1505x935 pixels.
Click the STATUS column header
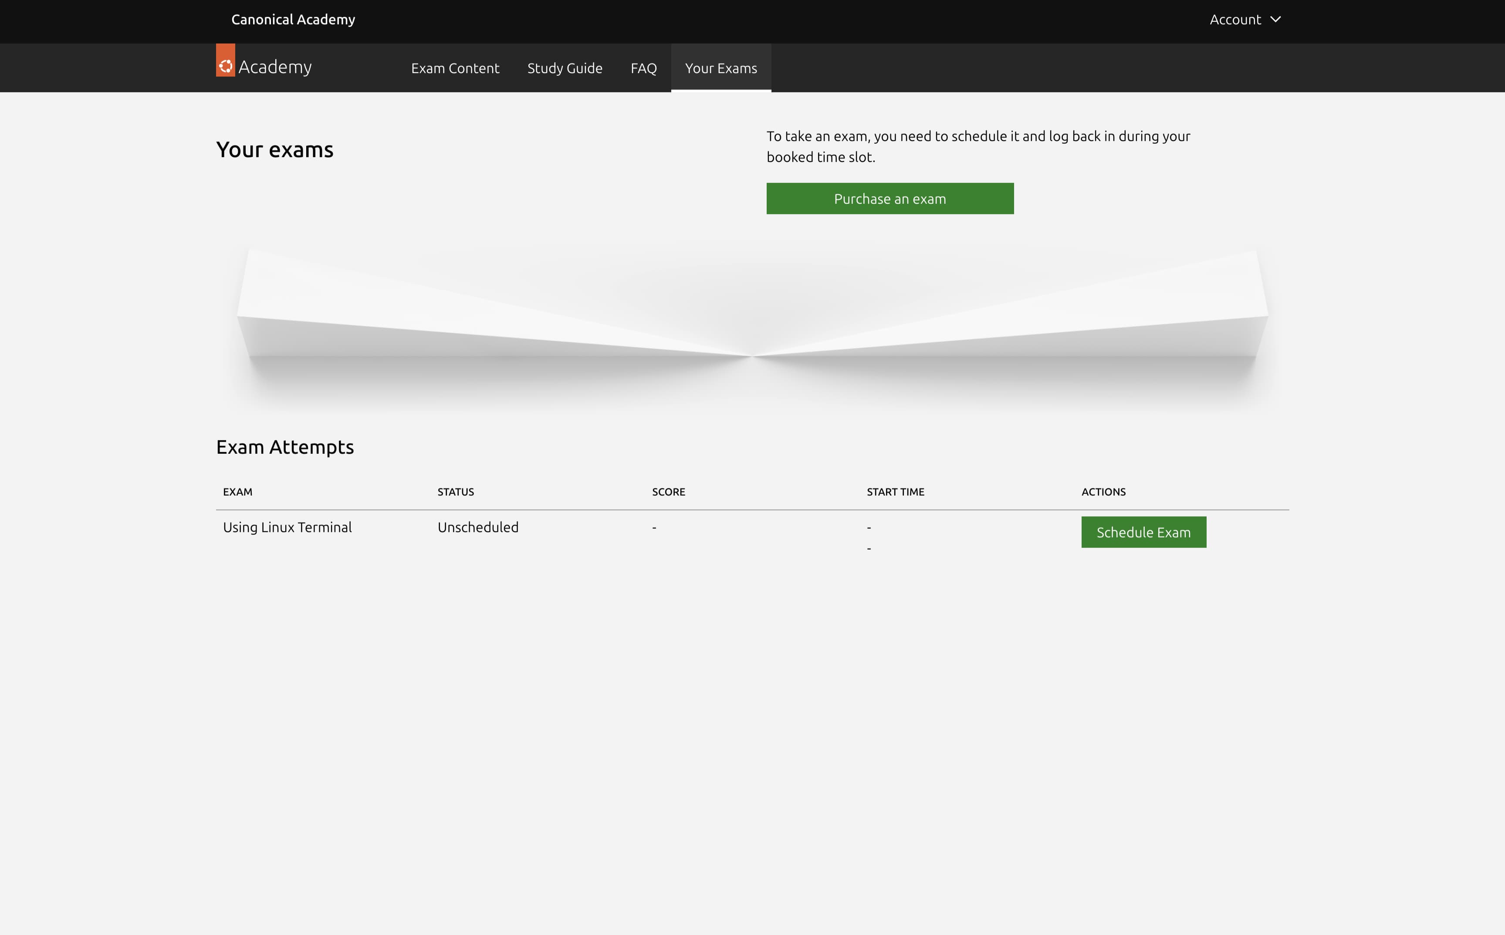455,492
